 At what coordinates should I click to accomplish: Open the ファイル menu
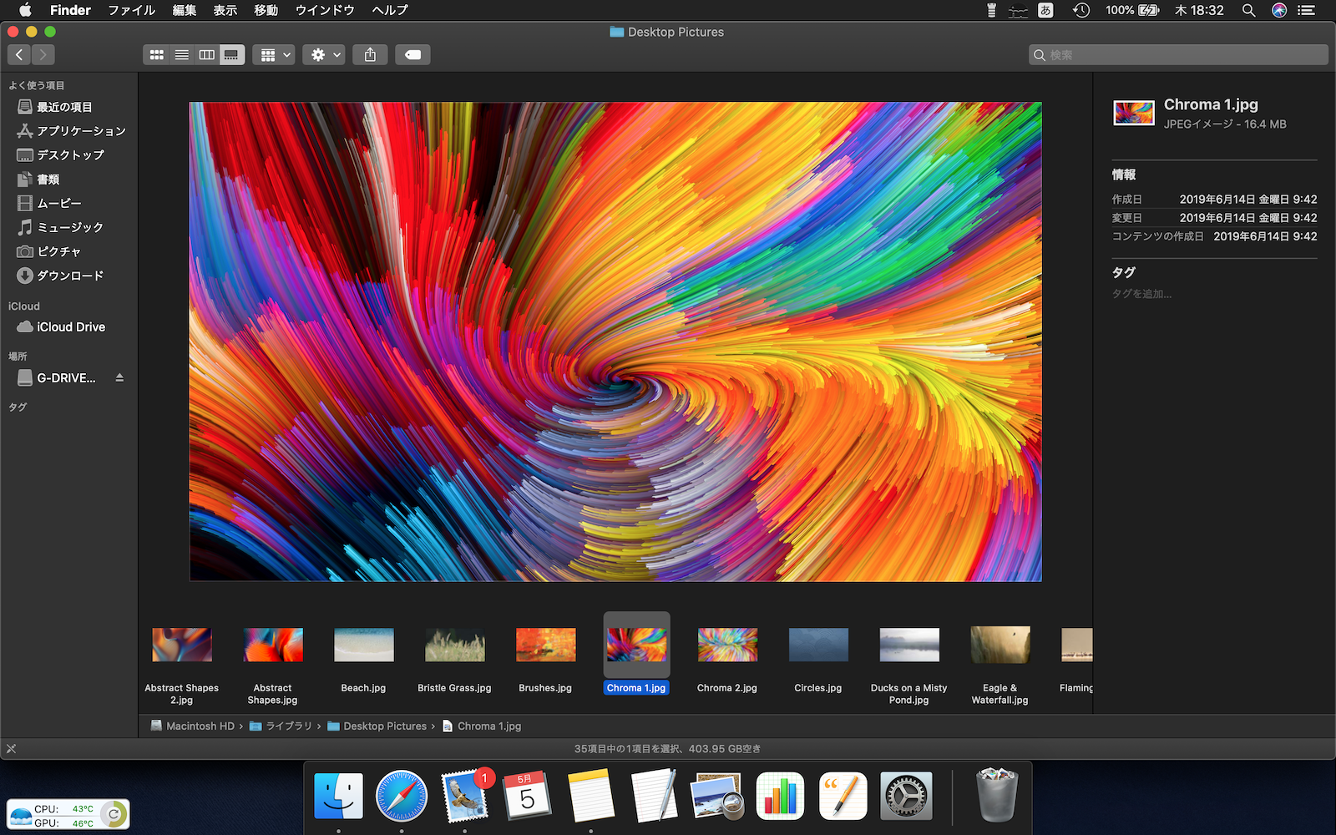(131, 10)
